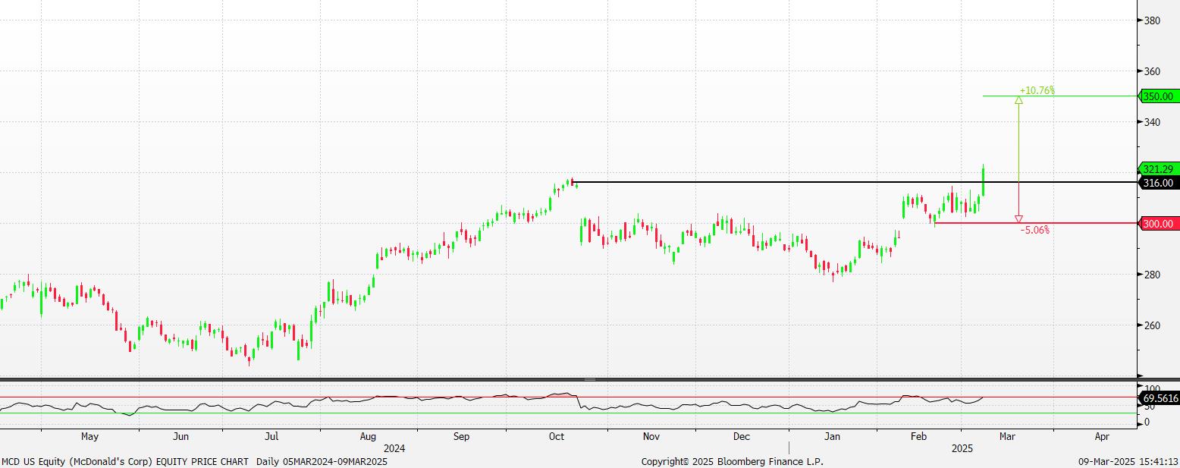
Task: Click the 360 price axis label
Action: pos(1152,71)
